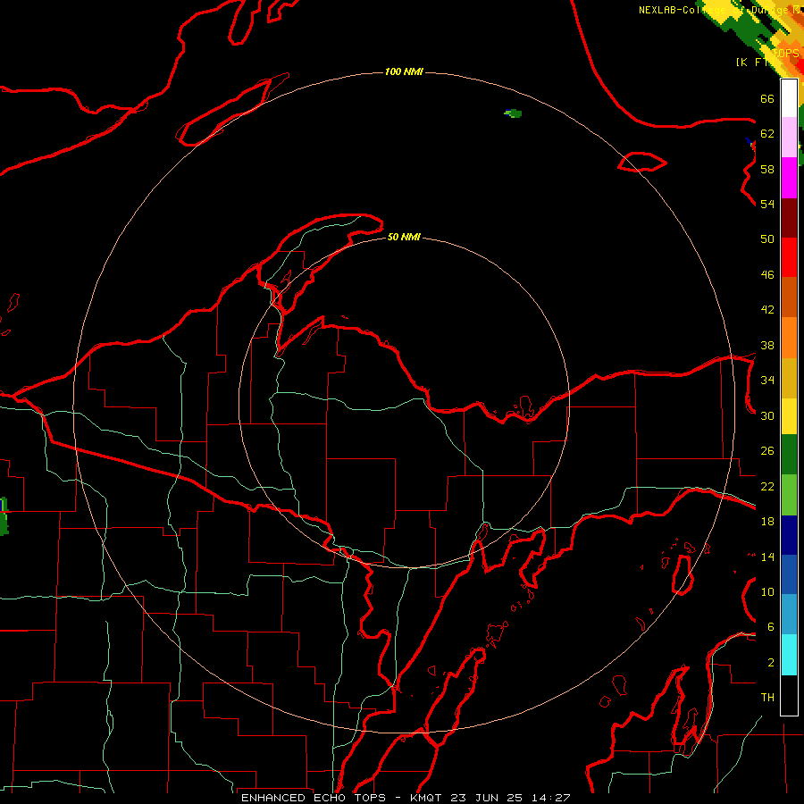804x804 pixels.
Task: Click the green echo at the left map edge
Action: pos(4,516)
